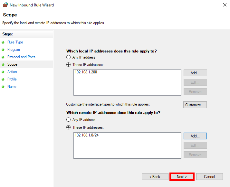Open Customize interface types dialog
The height and width of the screenshot is (187, 230).
(195, 105)
